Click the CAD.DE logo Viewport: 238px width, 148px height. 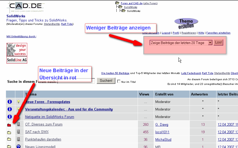(x=25, y=7)
